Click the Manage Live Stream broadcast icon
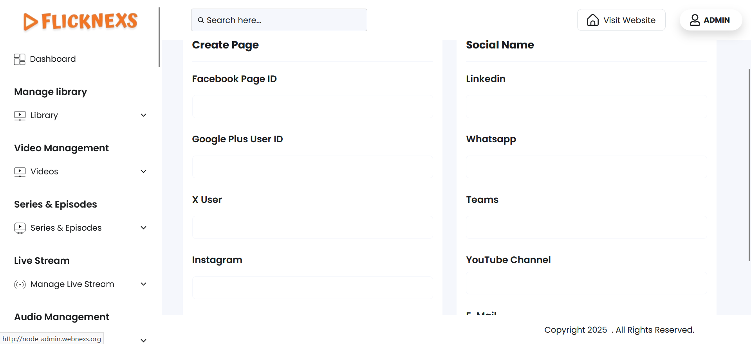 coord(20,284)
